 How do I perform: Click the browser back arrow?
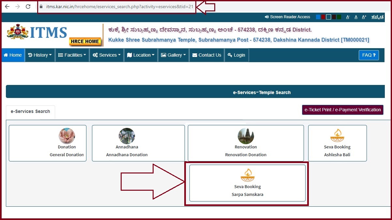7,7
